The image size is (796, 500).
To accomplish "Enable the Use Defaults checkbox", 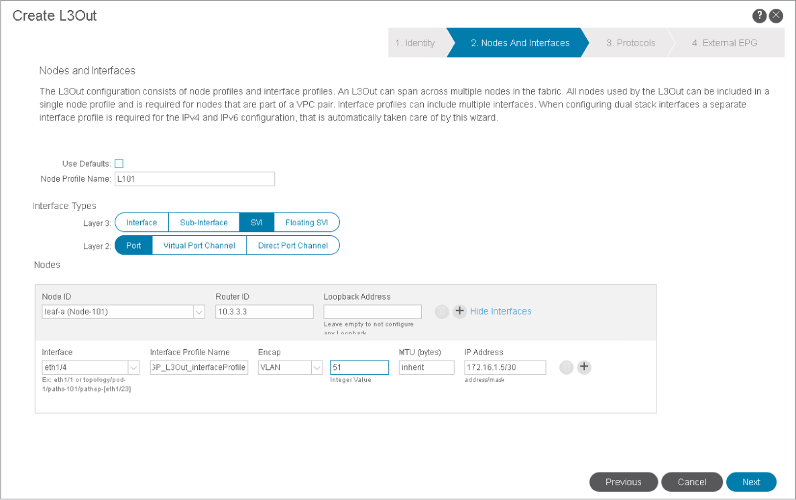I will coord(119,164).
